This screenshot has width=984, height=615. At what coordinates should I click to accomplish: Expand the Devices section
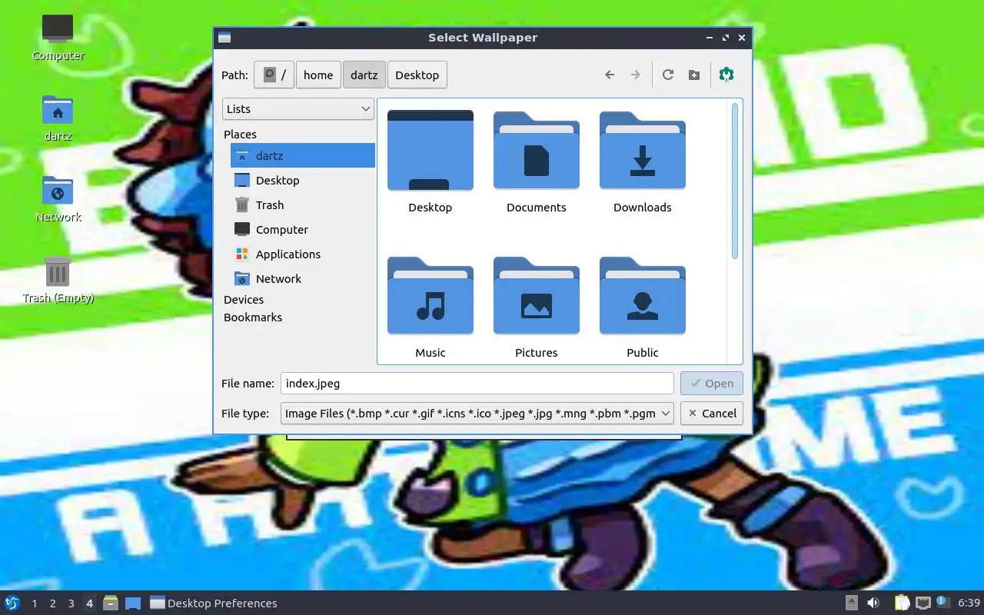244,300
